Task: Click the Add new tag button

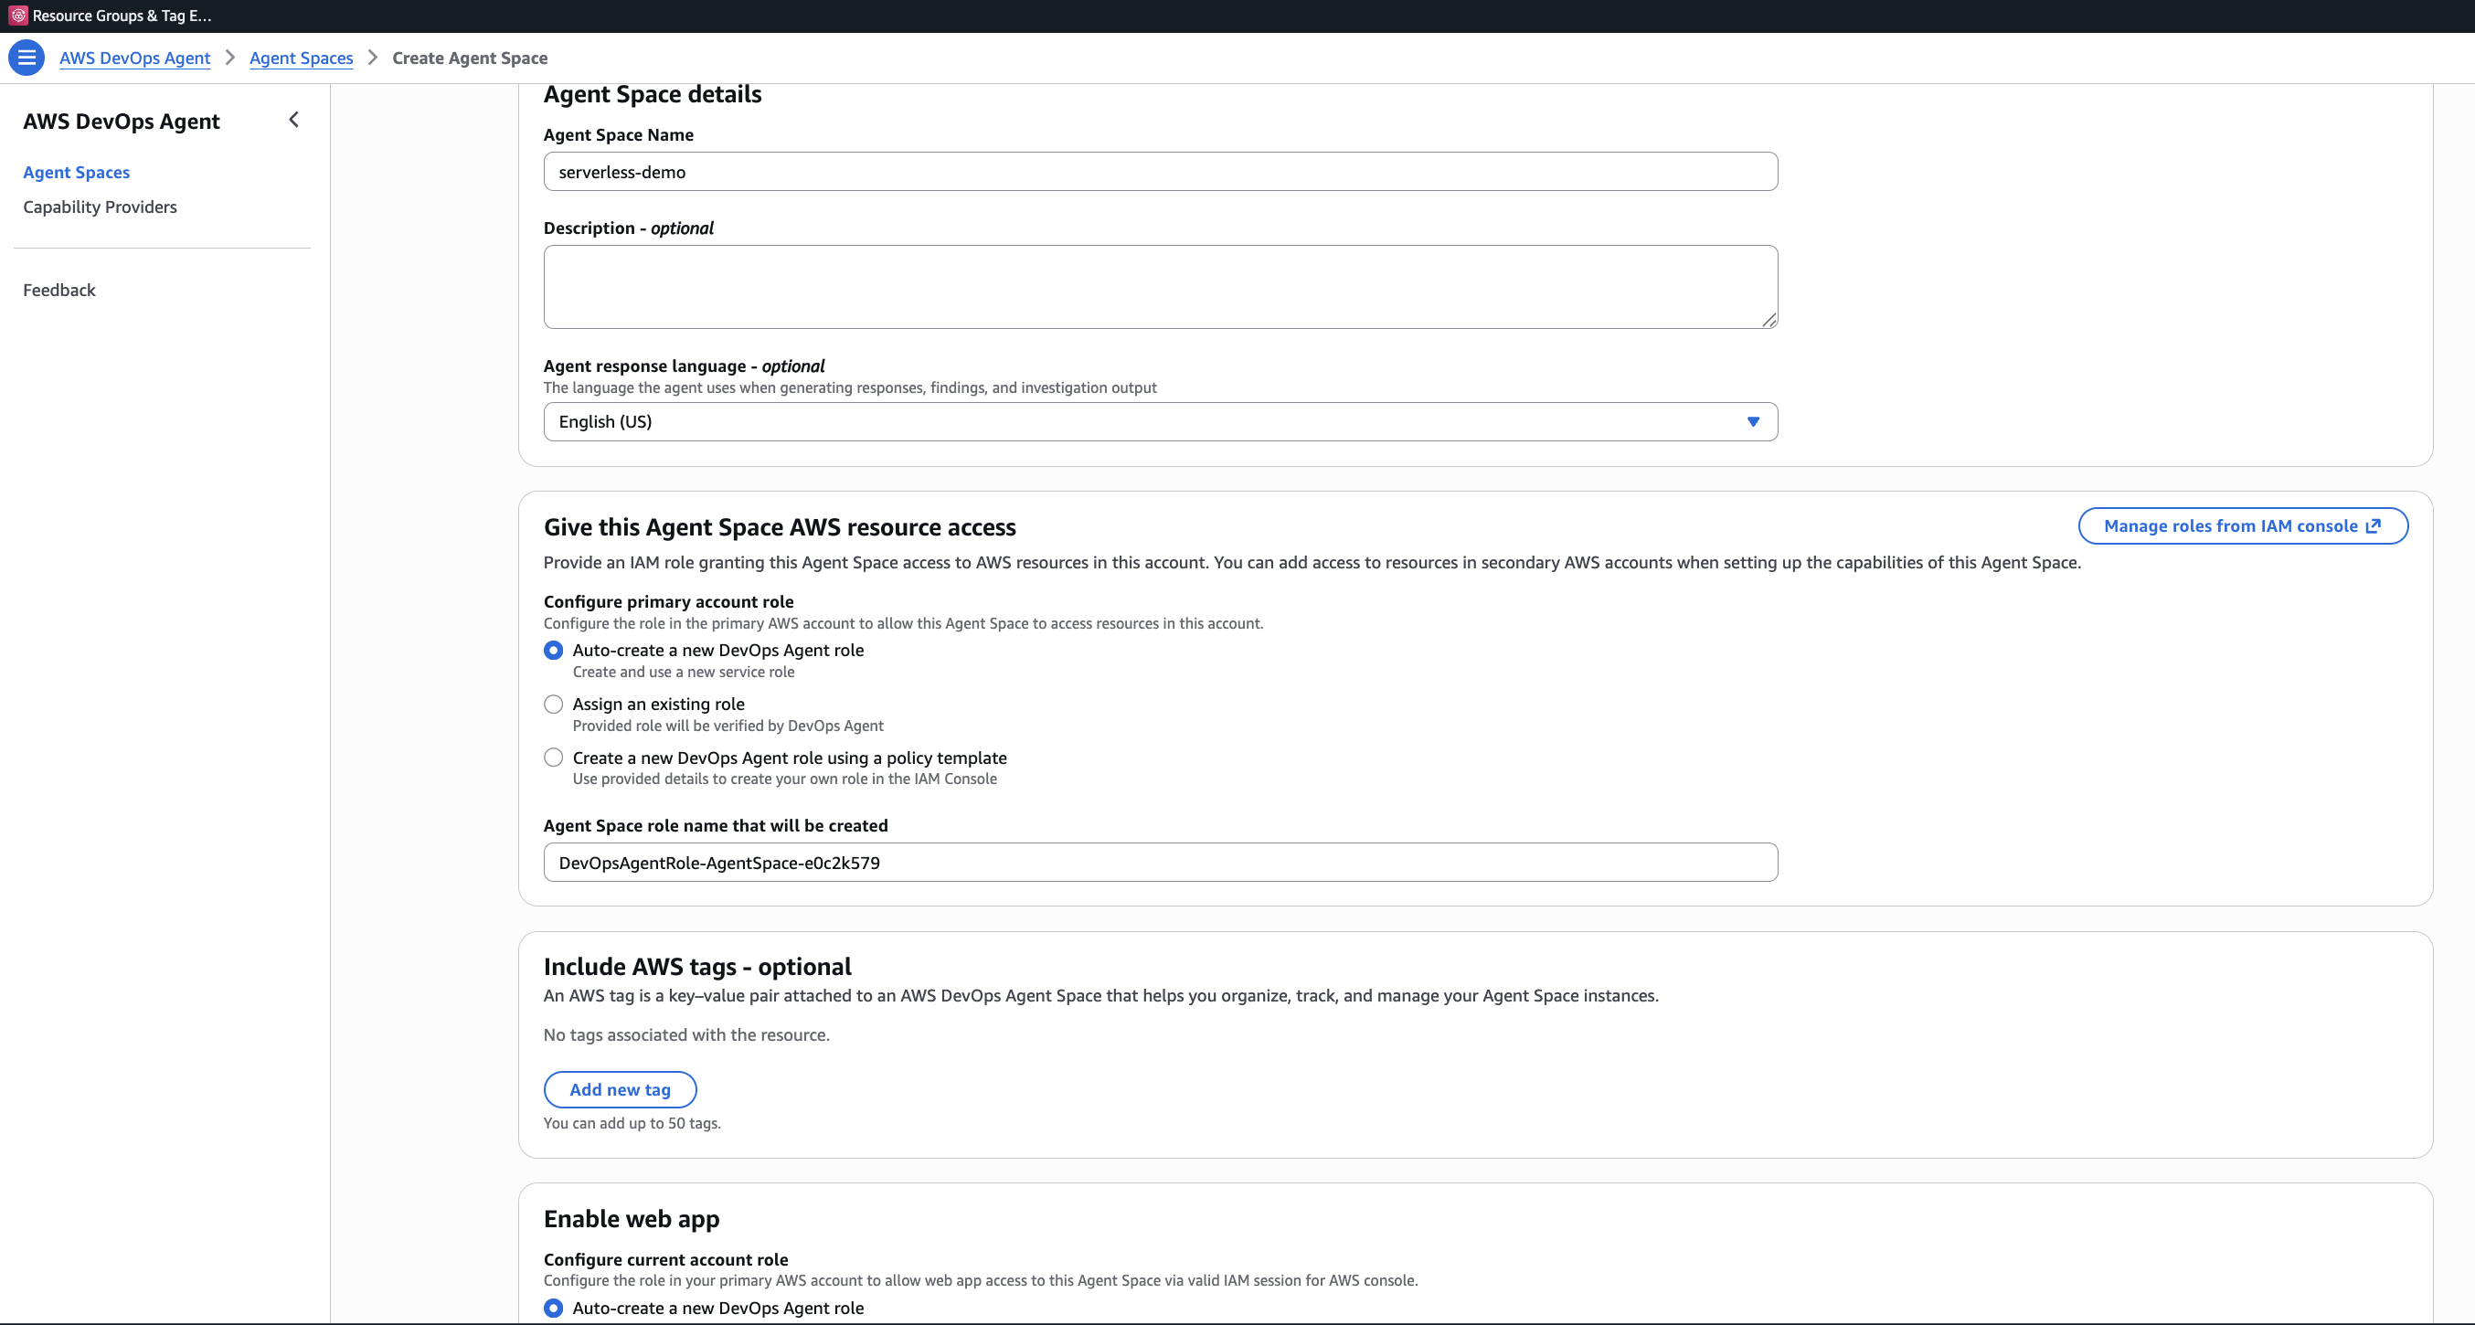Action: pos(620,1088)
